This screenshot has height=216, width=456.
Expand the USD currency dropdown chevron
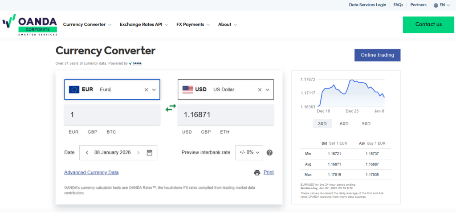tap(268, 90)
